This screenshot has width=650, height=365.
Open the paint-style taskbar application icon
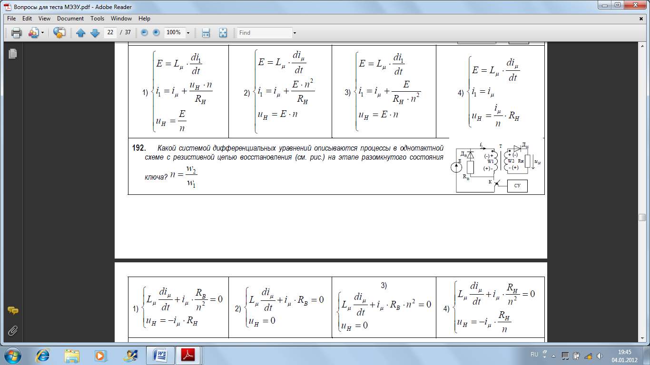point(129,355)
